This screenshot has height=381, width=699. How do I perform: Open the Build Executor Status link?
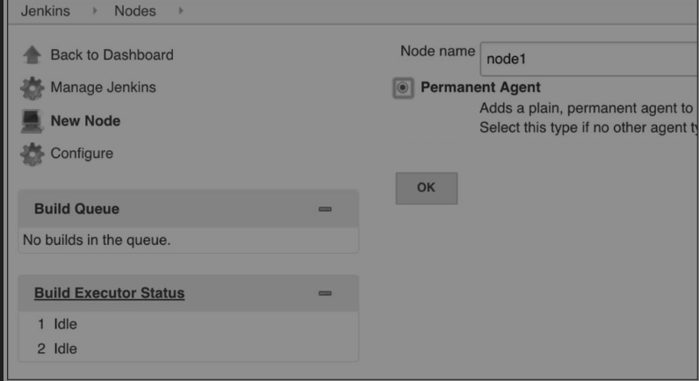109,292
